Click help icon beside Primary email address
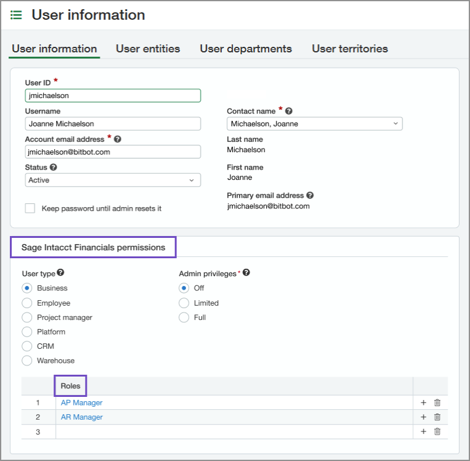 tap(310, 195)
